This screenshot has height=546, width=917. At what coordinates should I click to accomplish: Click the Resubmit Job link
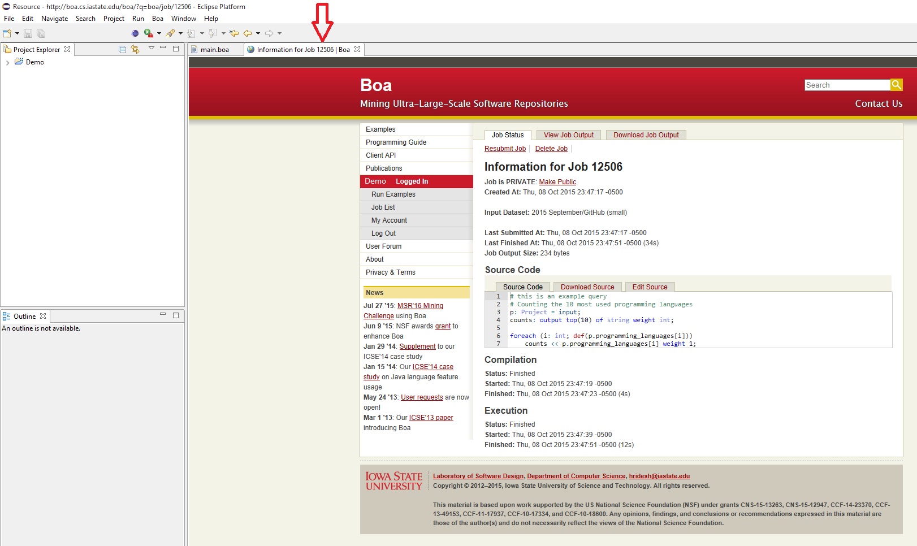coord(505,149)
